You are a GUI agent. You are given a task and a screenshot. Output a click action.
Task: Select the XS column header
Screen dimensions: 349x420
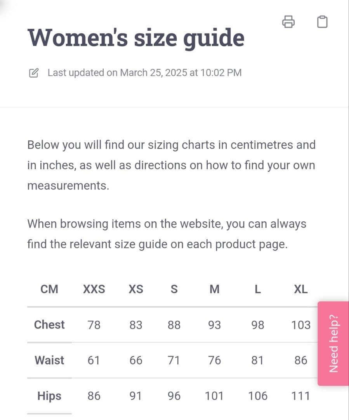pyautogui.click(x=136, y=289)
